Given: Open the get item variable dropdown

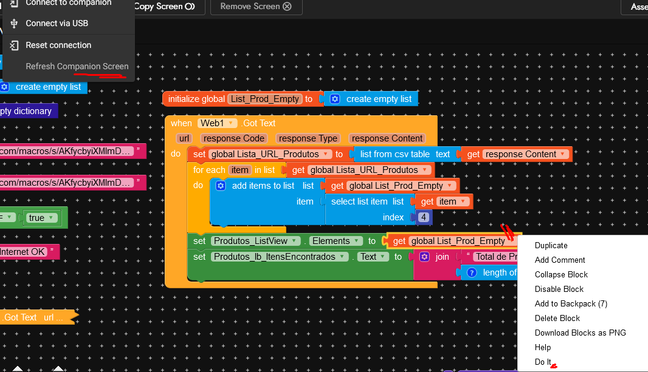Looking at the screenshot, I should tap(463, 201).
